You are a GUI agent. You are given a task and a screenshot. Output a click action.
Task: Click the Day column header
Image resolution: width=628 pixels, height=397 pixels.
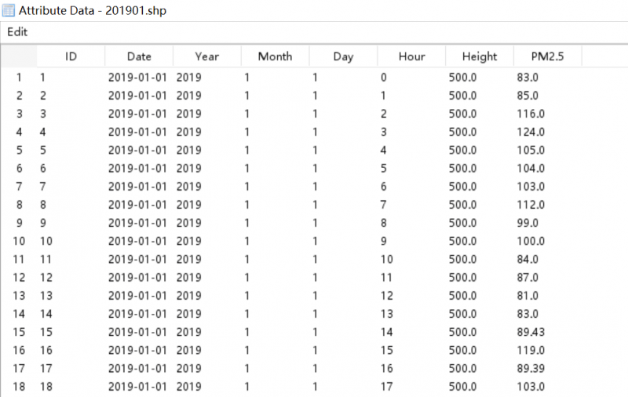point(343,56)
